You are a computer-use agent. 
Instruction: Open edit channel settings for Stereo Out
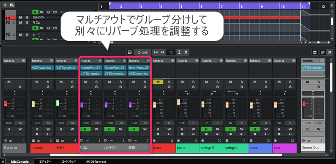[319, 87]
